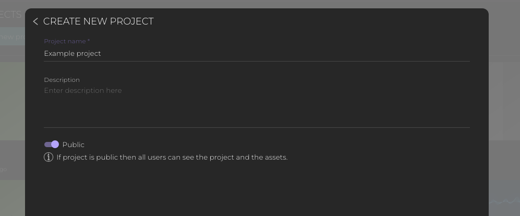Click the 'Project name *' field label
Image resolution: width=520 pixels, height=216 pixels.
pyautogui.click(x=67, y=41)
